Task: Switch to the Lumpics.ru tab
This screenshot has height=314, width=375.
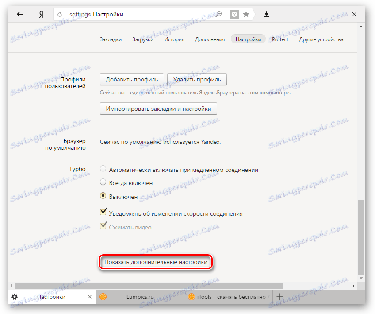Action: [140, 297]
